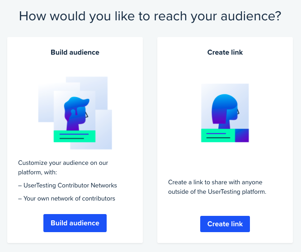Image resolution: width=301 pixels, height=252 pixels.
Task: Click the man's glasses in the illustration
Action: pyautogui.click(x=86, y=115)
